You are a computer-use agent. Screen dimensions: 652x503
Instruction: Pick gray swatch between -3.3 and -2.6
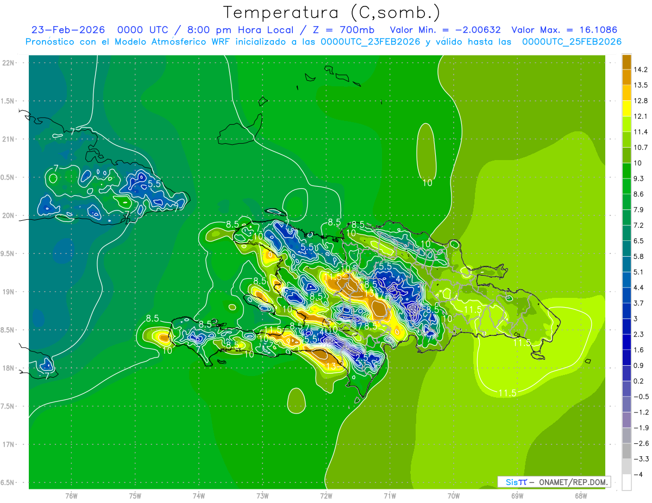(x=626, y=451)
